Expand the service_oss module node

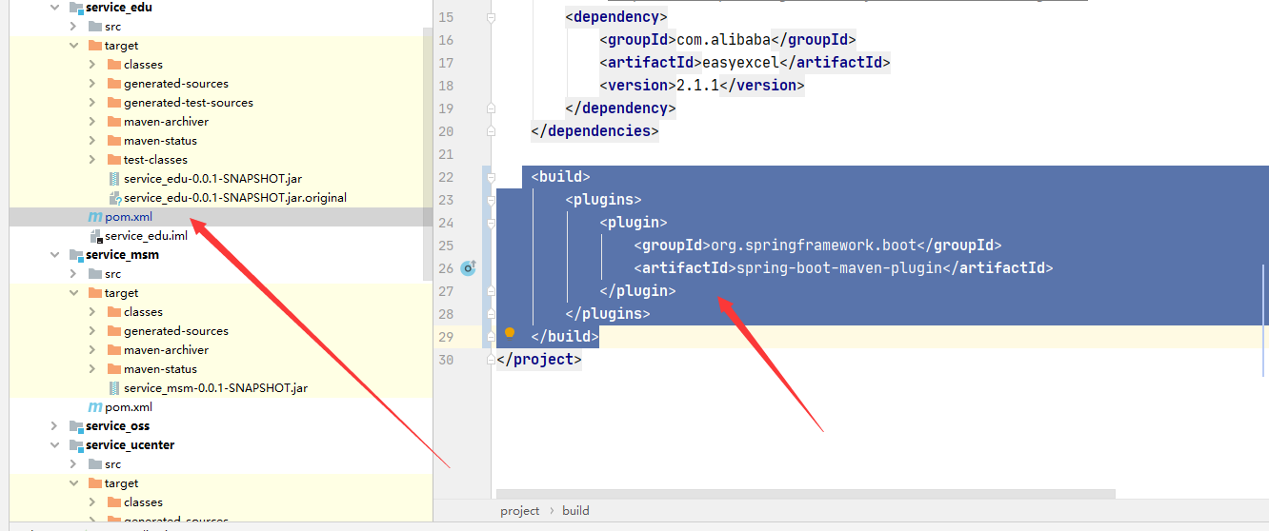pos(55,426)
